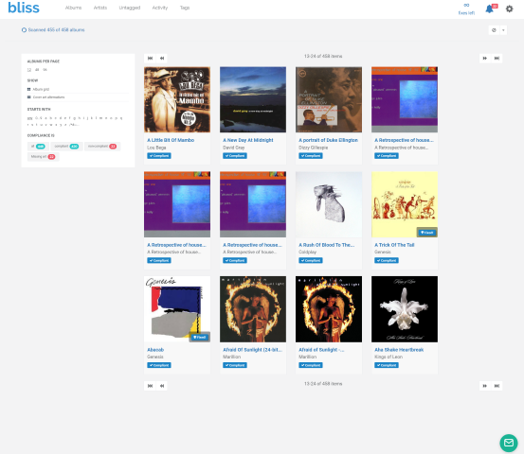This screenshot has width=524, height=454.
Task: Open the Fixed badge on Abacab cover
Action: point(200,338)
